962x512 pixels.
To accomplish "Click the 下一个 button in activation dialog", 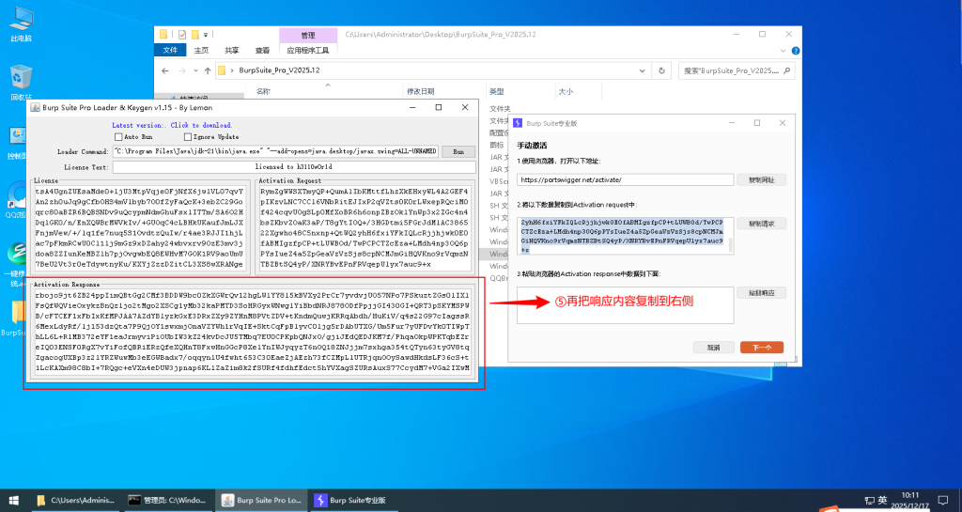I will click(x=761, y=347).
